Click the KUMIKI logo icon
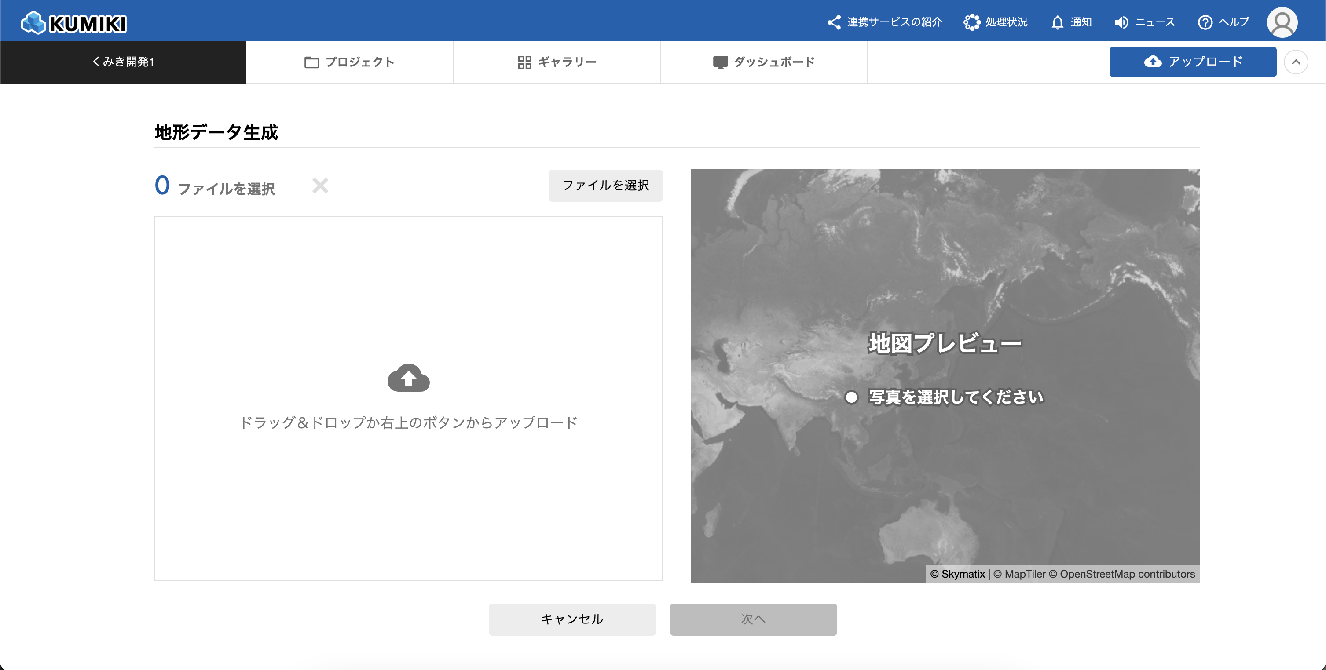The width and height of the screenshot is (1326, 670). click(x=34, y=22)
